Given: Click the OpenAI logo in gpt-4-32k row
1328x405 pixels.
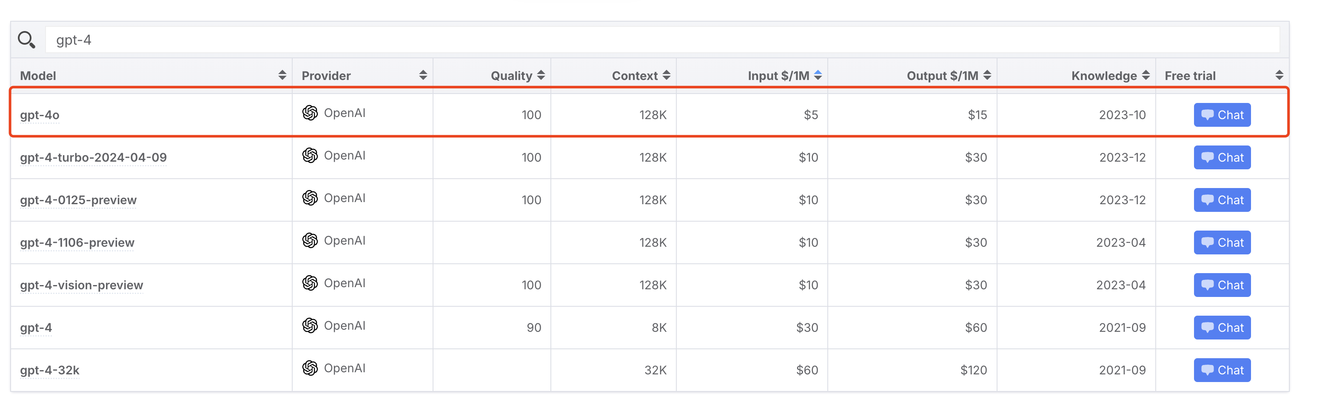Looking at the screenshot, I should pyautogui.click(x=310, y=368).
